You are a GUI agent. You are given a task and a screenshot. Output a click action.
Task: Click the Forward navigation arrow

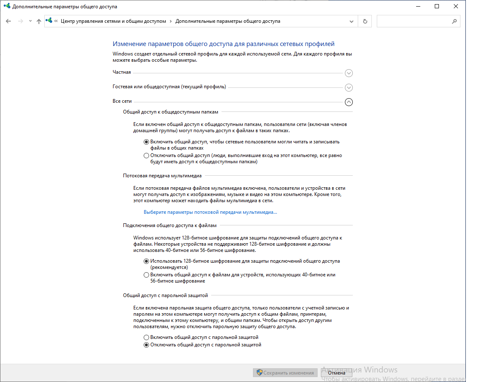click(x=20, y=21)
